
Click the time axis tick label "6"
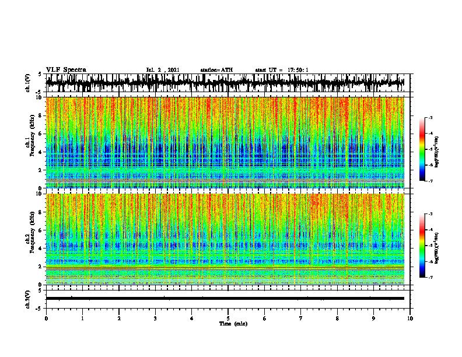[265, 318]
